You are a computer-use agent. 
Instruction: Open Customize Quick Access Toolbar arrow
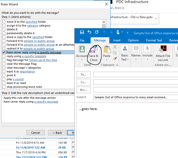point(127,33)
